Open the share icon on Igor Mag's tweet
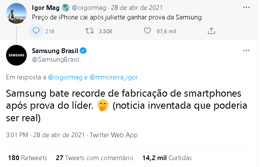 211,31
